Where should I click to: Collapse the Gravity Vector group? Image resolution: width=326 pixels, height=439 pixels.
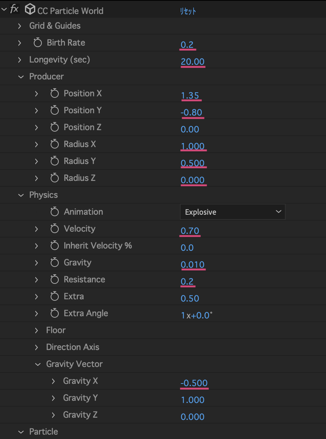[38, 364]
